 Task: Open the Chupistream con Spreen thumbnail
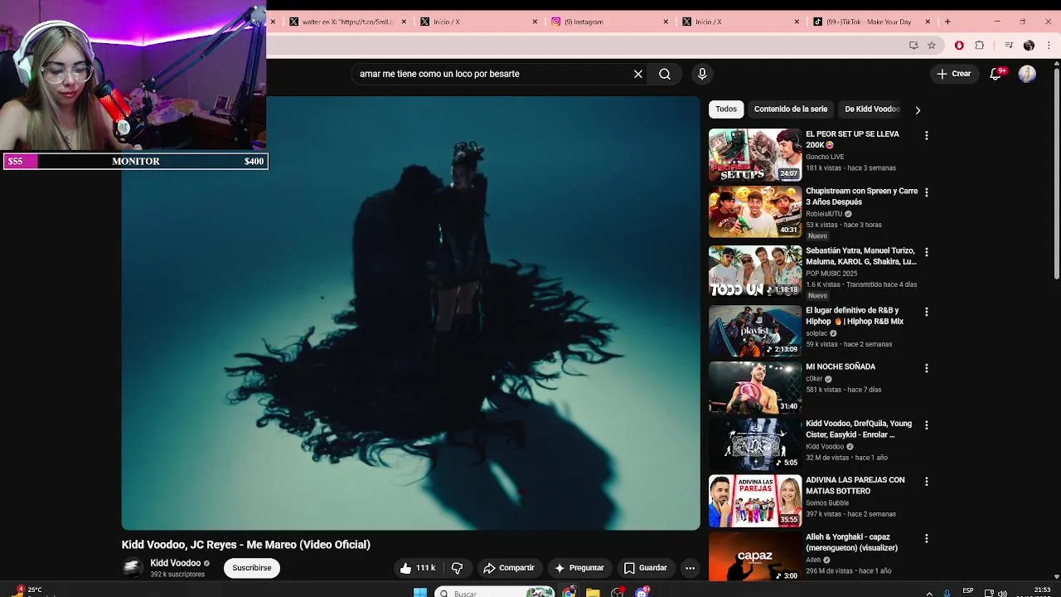[x=755, y=211]
